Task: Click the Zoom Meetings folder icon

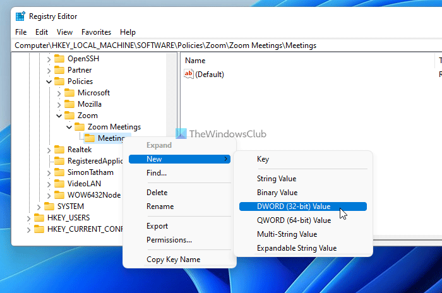Action: (x=80, y=127)
